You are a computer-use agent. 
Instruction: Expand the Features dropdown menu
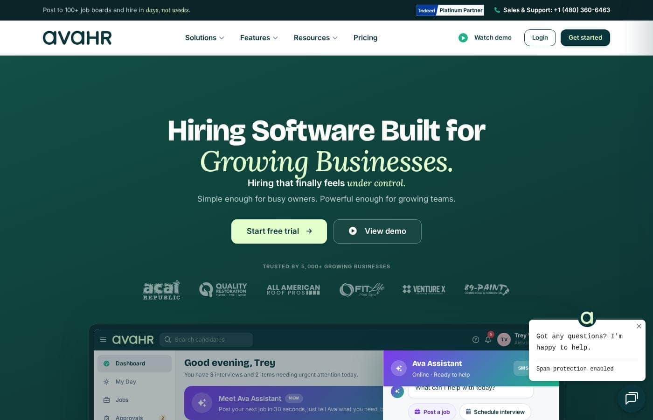[x=259, y=38]
